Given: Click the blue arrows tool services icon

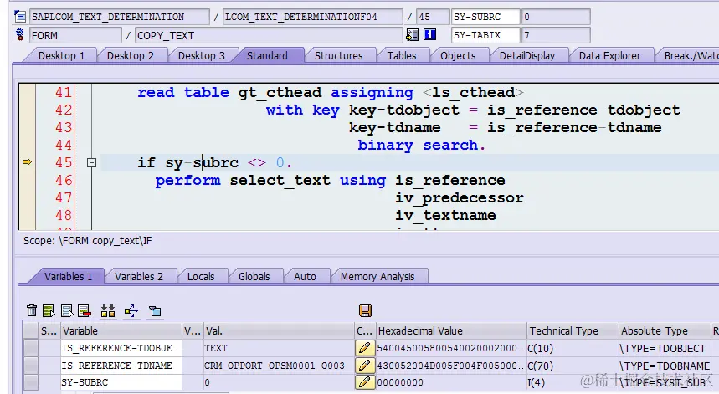Looking at the screenshot, I should pos(131,310).
